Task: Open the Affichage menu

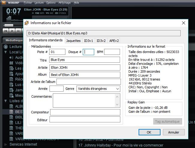Action: click(x=64, y=3)
